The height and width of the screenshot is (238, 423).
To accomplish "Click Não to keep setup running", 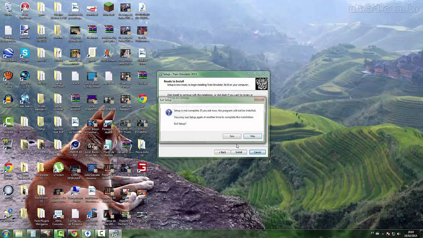I will [x=252, y=136].
